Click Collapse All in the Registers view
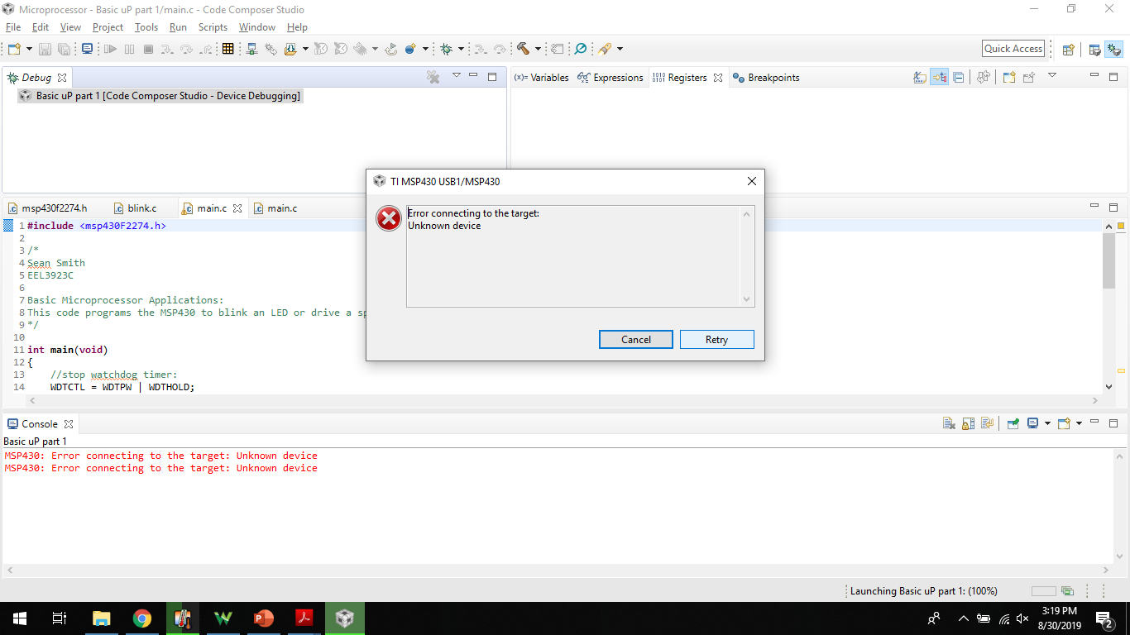 [x=959, y=78]
